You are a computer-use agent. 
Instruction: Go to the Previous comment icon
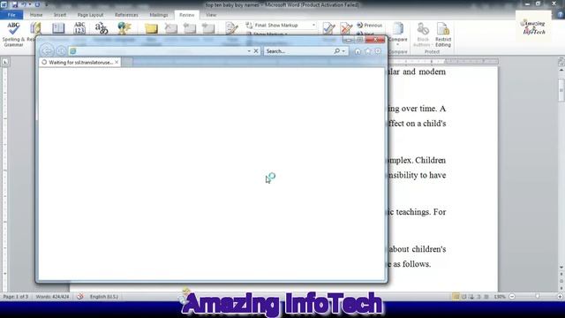tap(189, 28)
